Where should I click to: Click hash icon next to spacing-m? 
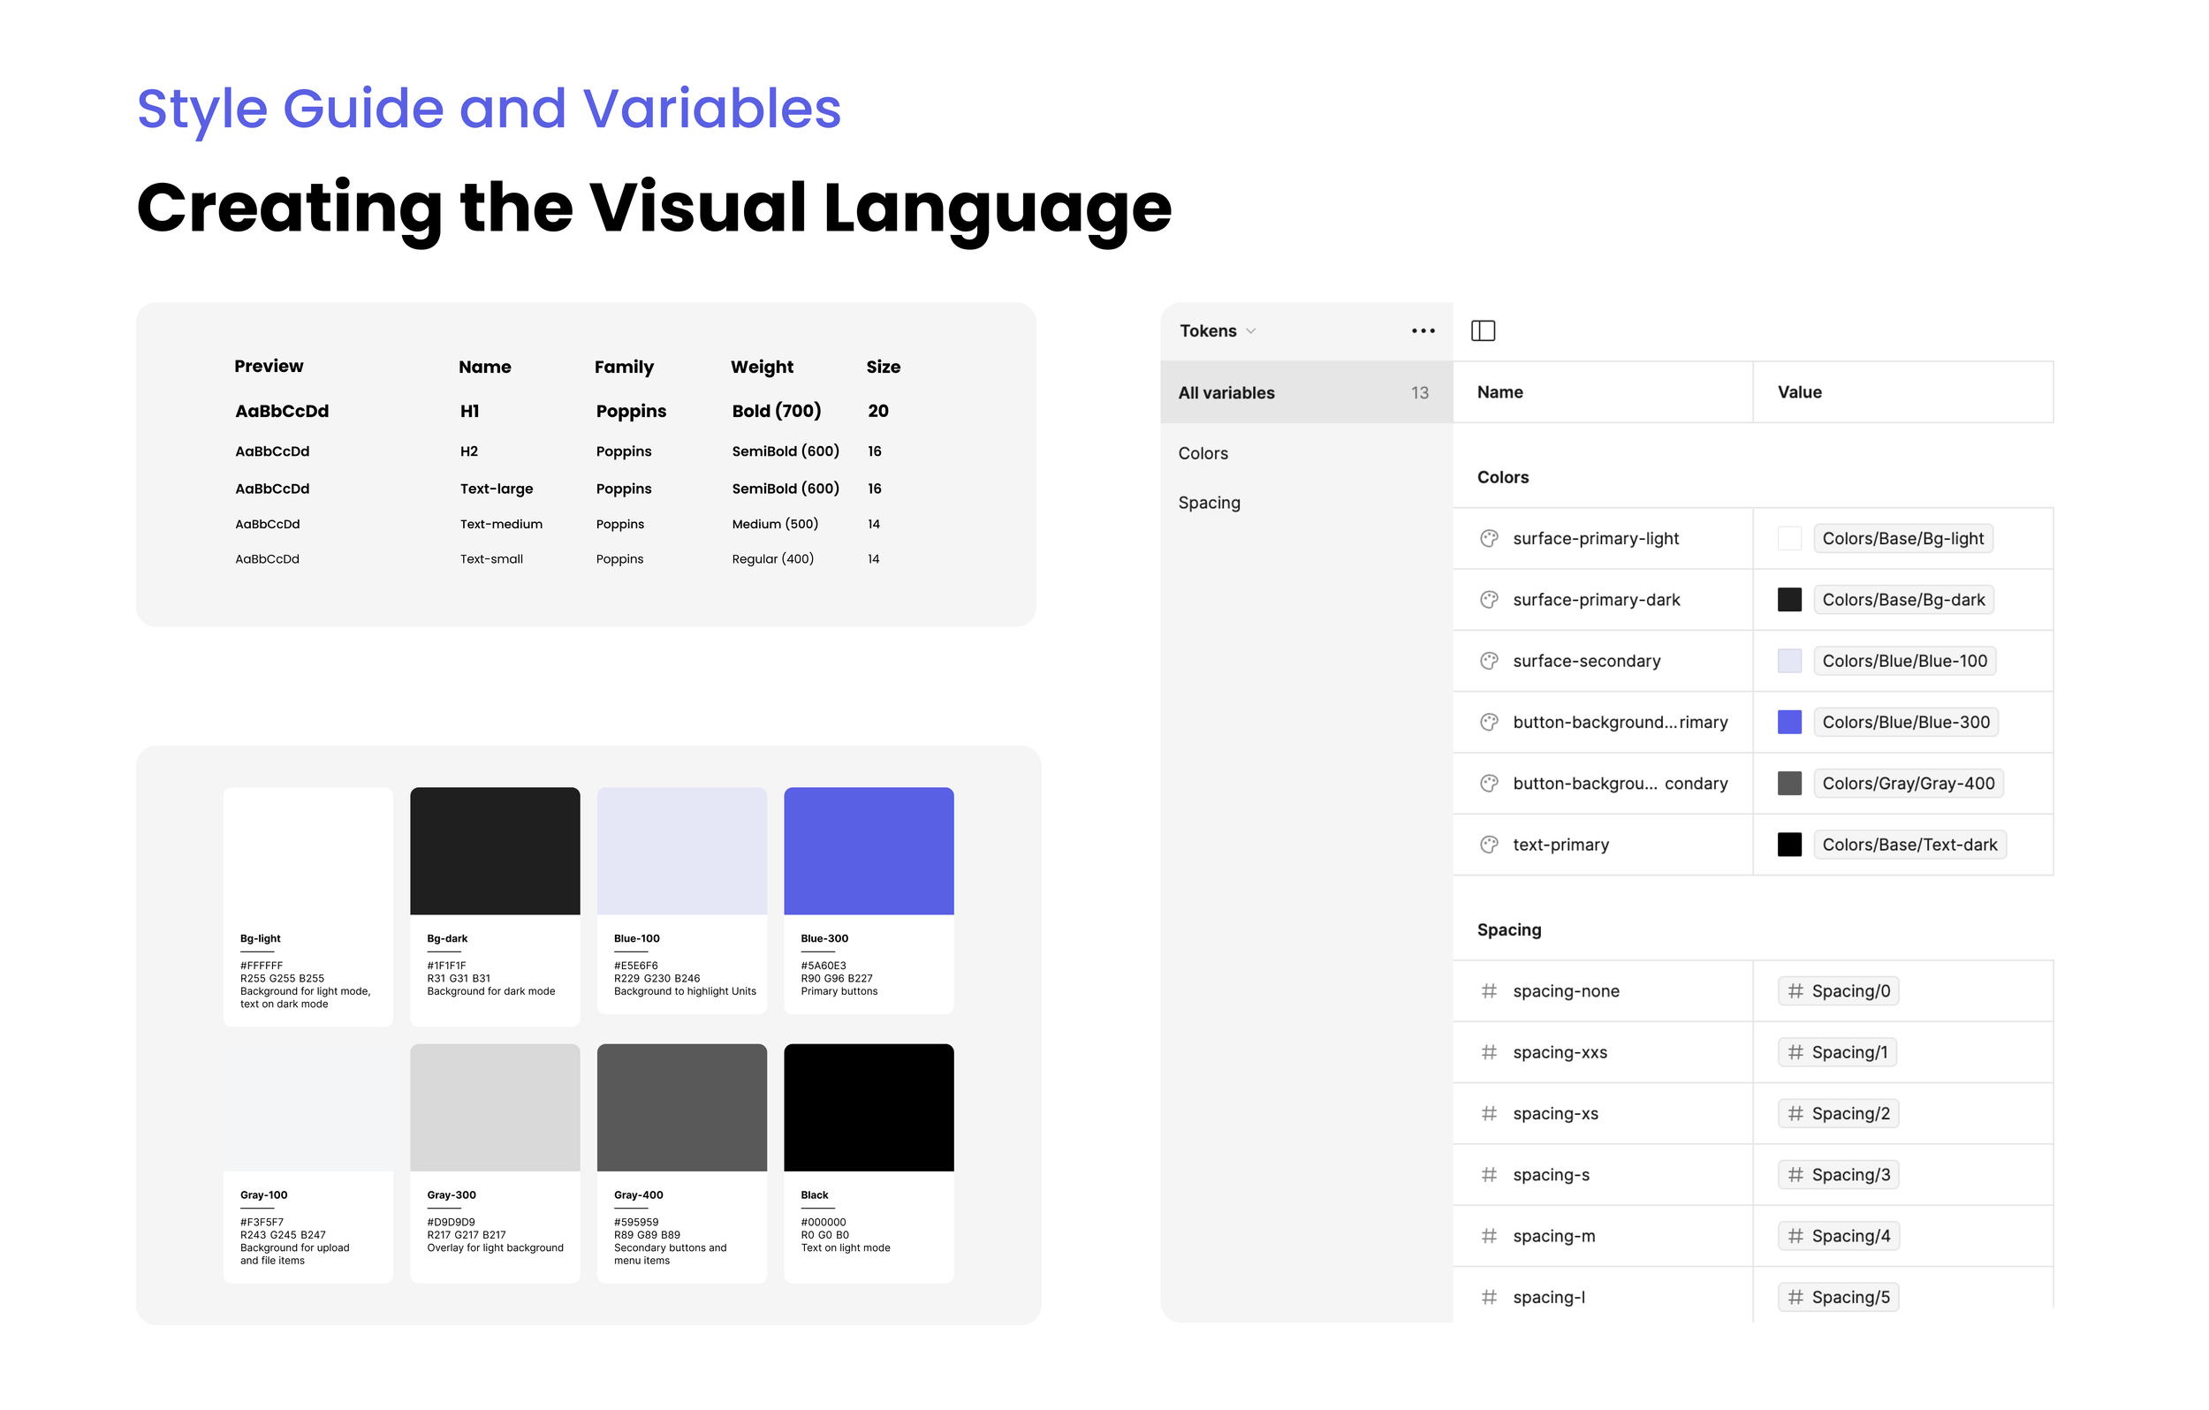coord(1489,1236)
